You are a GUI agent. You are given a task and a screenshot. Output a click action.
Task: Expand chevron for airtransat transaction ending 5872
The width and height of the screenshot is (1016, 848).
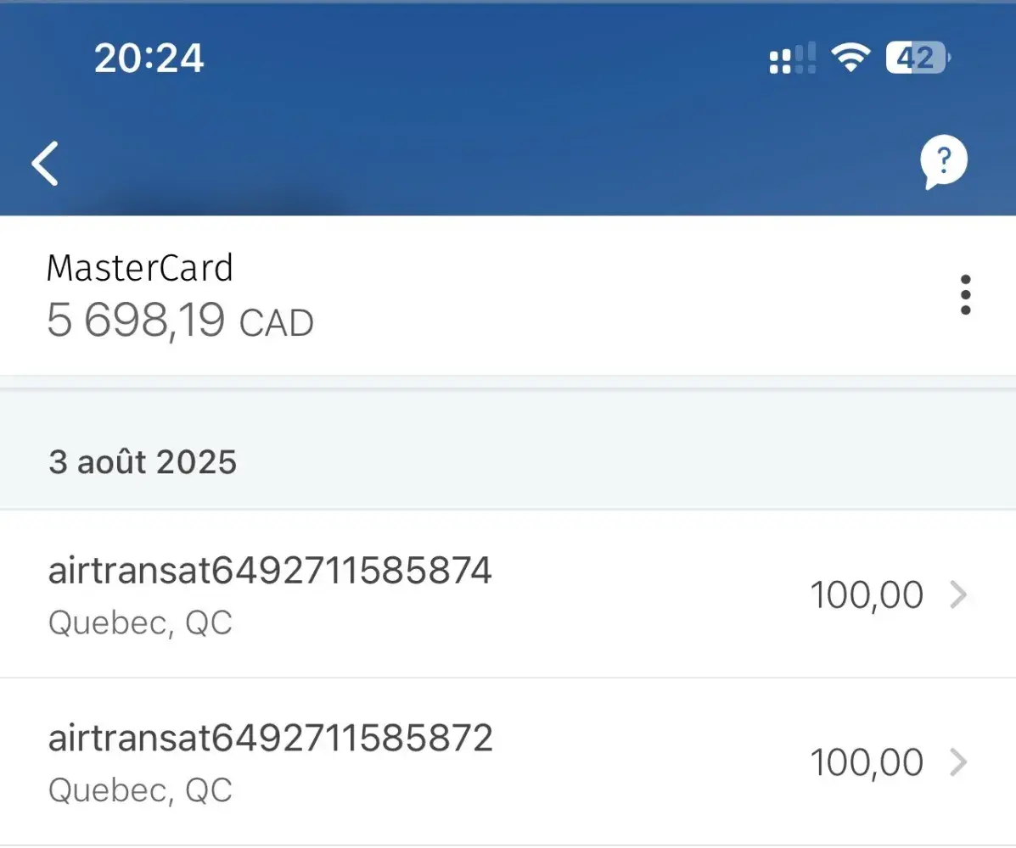[x=958, y=763]
